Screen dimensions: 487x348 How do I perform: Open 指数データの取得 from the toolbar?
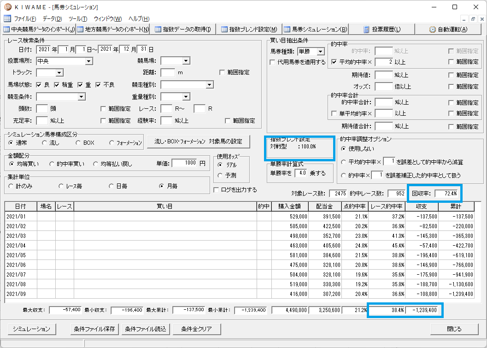click(158, 29)
